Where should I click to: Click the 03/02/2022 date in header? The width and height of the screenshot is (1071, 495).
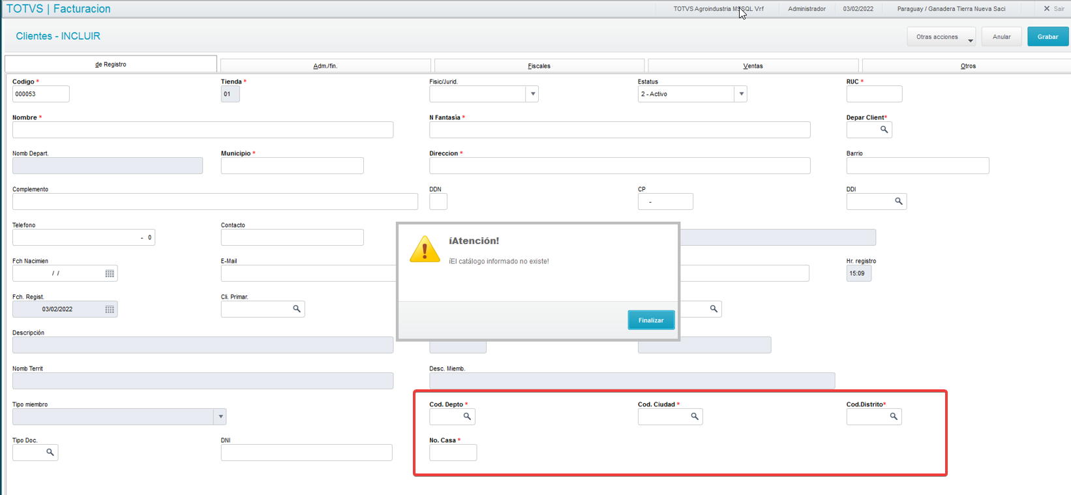click(x=858, y=9)
